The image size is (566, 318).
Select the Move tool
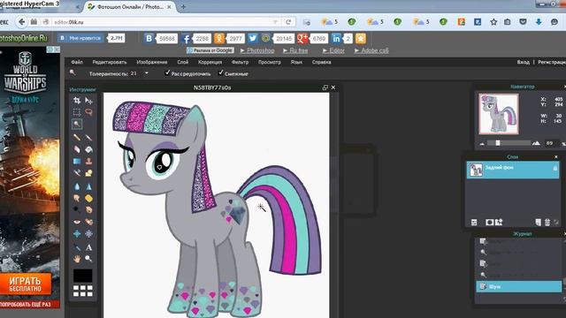click(x=88, y=100)
